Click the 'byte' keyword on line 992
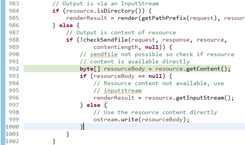Screen dimensions: 245x145 tap(87, 69)
